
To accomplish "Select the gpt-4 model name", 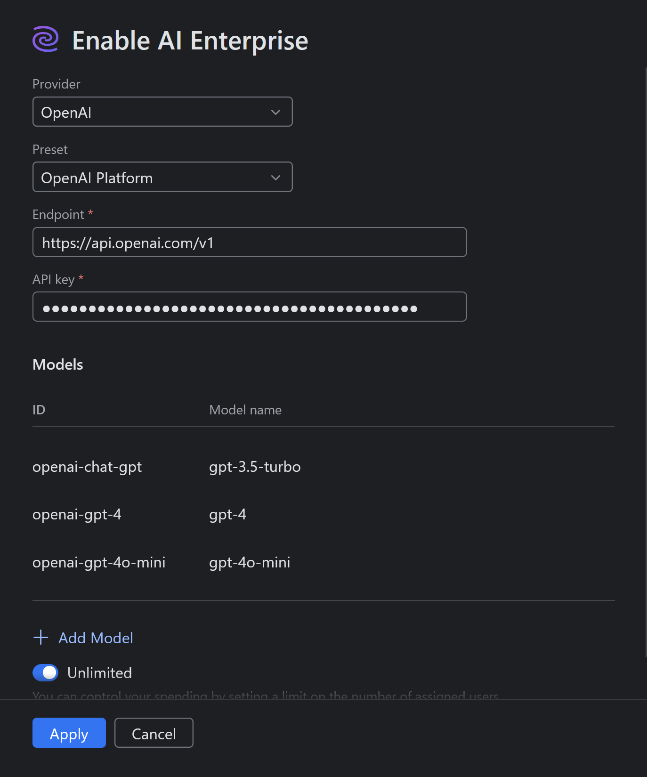I will click(227, 514).
